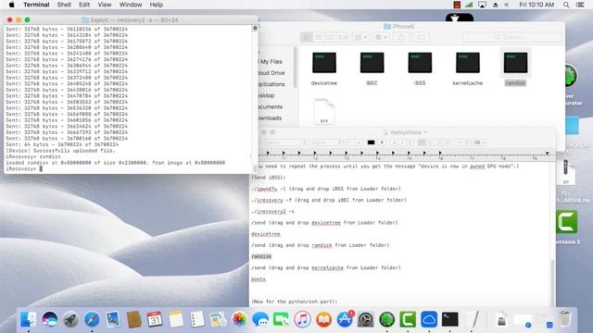Viewport: 593px width, 333px height.
Task: Switch Finder to icon view
Action: [307, 37]
